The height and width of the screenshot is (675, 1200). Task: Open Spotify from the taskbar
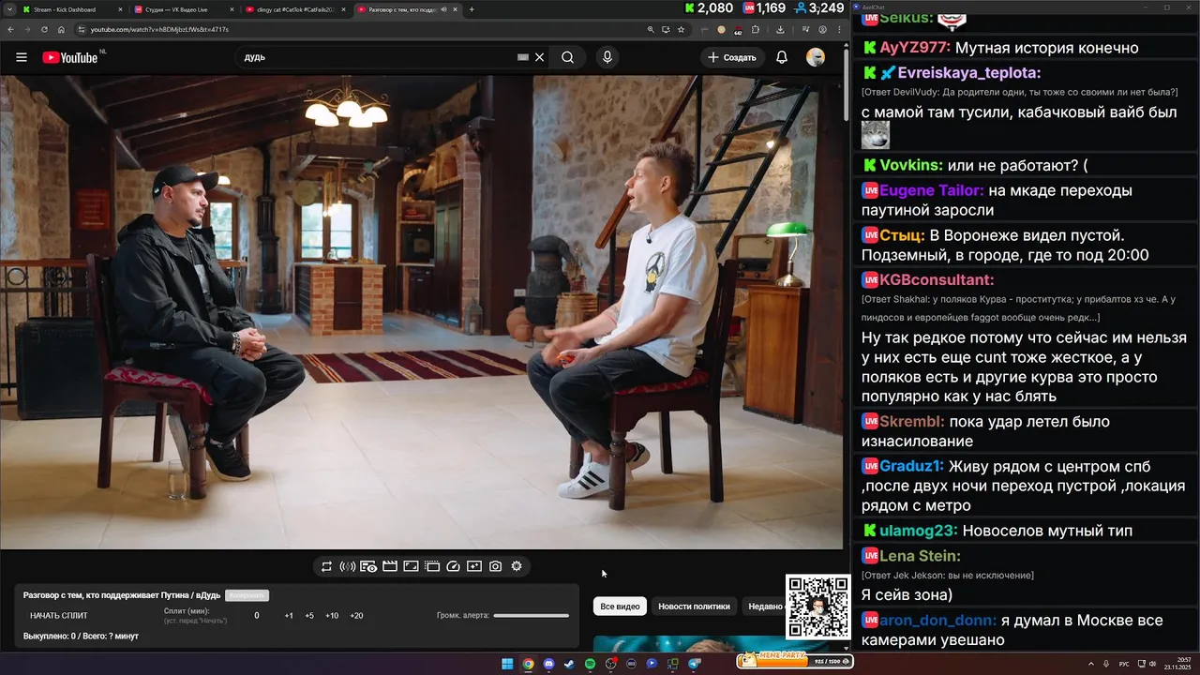click(590, 664)
